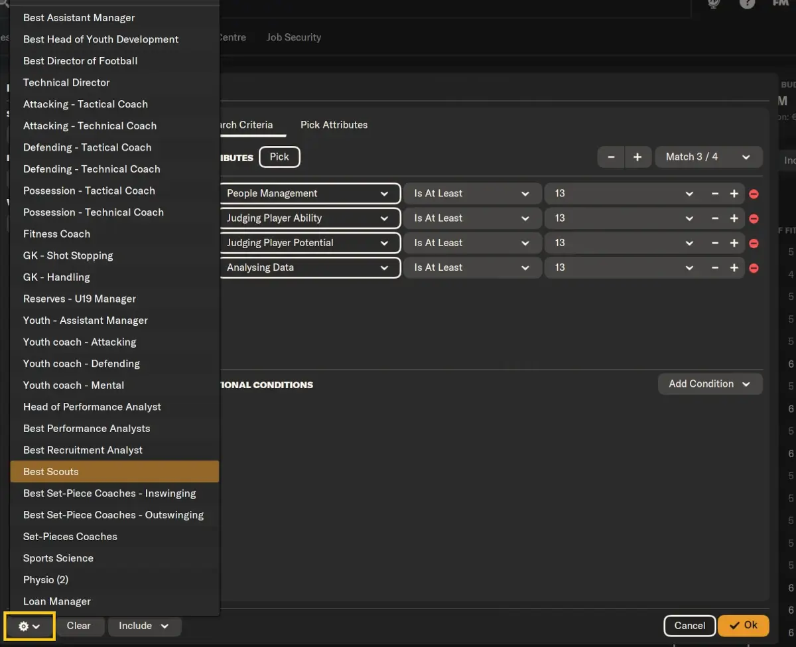
Task: Increase Judging Player Ability value
Action: tap(734, 218)
